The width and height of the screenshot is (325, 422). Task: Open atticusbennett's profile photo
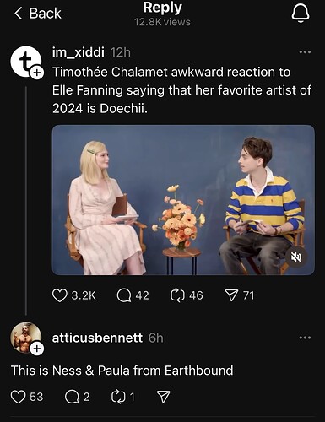click(x=25, y=338)
